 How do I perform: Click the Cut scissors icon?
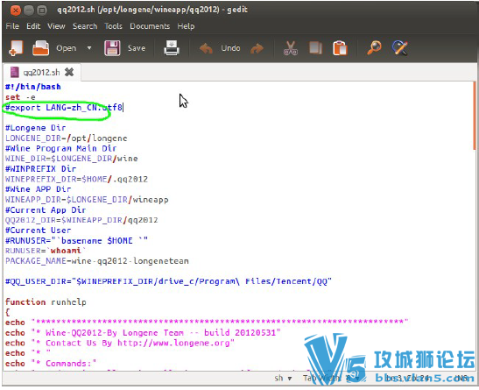[290, 48]
